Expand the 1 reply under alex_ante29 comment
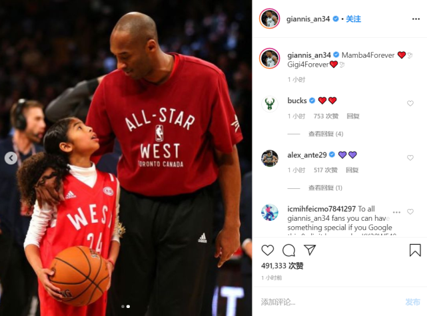This screenshot has height=316, width=427. (x=325, y=188)
